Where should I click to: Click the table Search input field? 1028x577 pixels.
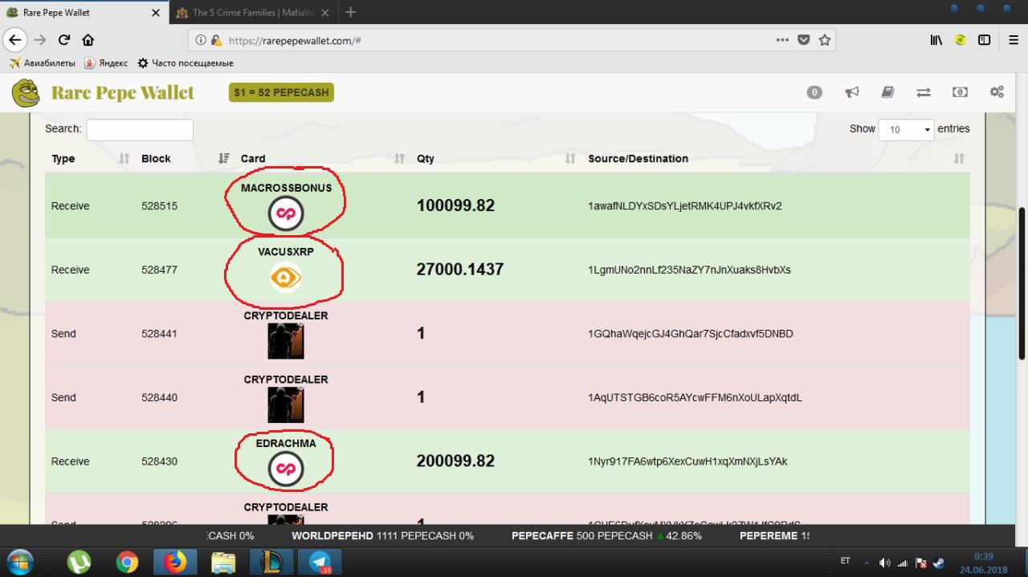[x=140, y=129]
